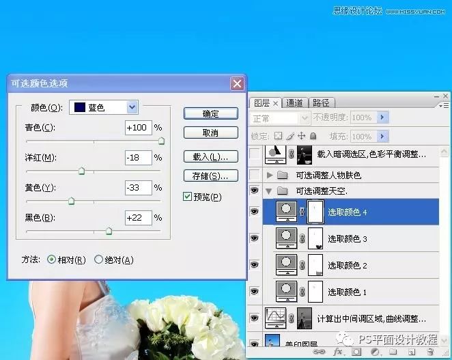This screenshot has width=452, height=360.
Task: Click the 青色(C) cyan slider handle
Action: point(161,141)
